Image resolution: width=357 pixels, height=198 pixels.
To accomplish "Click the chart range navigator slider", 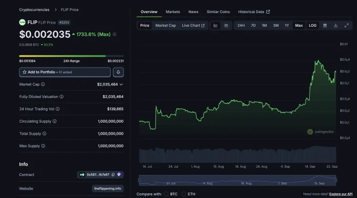I will 237,180.
